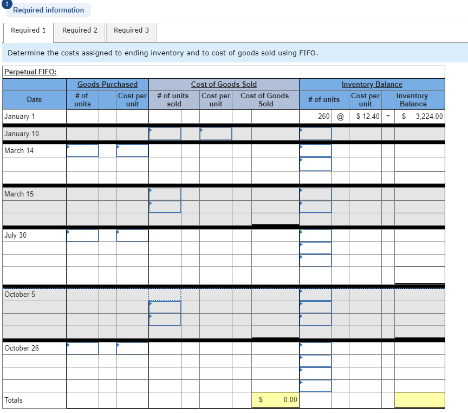Click the # of units sold header
The height and width of the screenshot is (413, 468).
point(174,99)
